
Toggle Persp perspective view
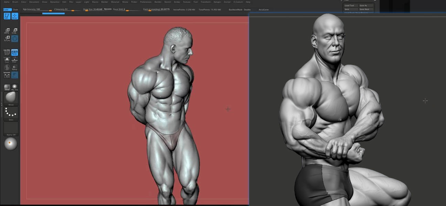pos(14,52)
